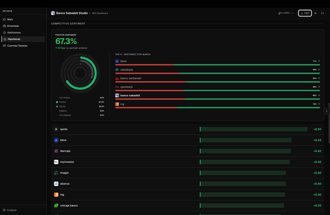Viewport: 330px width, 215px height.
Task: Click the caixabank sentiment bar
Action: pyautogui.click(x=217, y=73)
